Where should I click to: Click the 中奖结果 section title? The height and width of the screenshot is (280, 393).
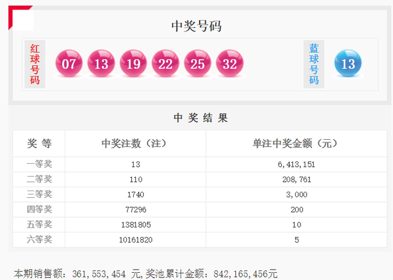[x=200, y=118]
